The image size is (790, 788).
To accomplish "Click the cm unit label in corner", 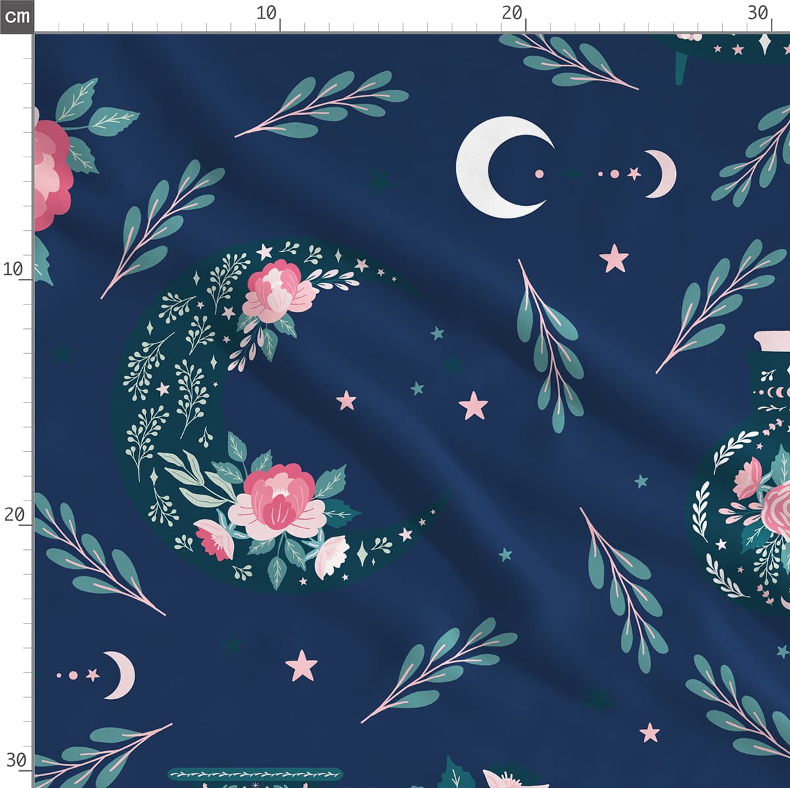I will coord(16,16).
